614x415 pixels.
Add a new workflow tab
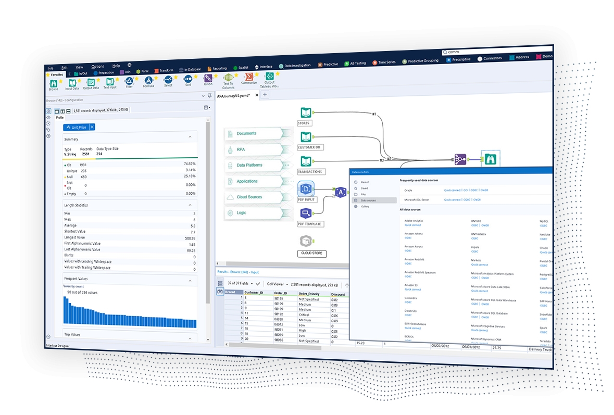[x=265, y=95]
